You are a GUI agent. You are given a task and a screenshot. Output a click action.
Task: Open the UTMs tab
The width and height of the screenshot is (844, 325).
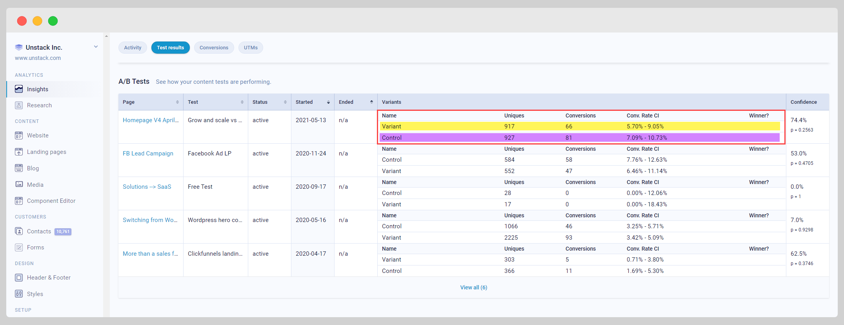pyautogui.click(x=251, y=48)
